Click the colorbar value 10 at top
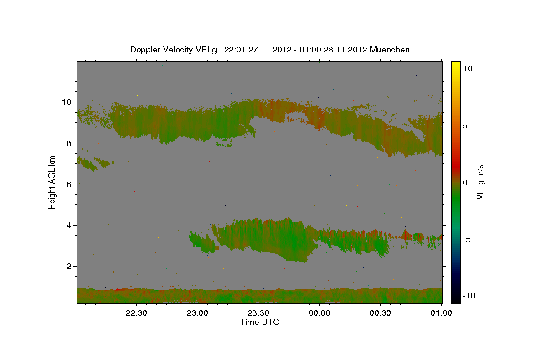The width and height of the screenshot is (547, 364). click(468, 68)
